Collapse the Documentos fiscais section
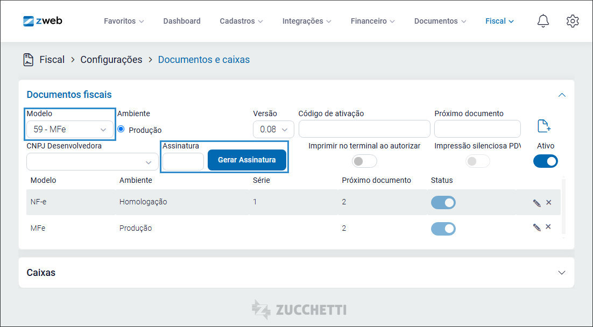Viewport: 593px width, 327px height. [x=562, y=95]
